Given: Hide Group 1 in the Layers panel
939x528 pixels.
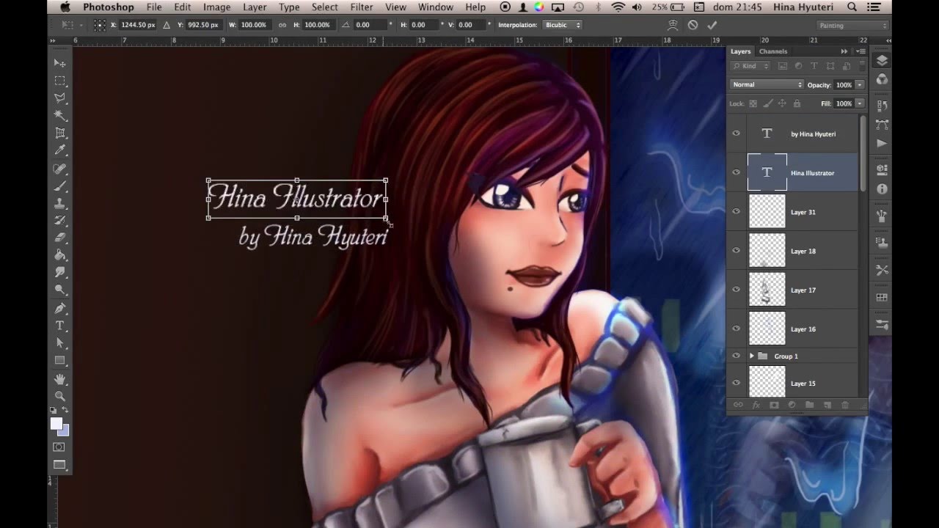Looking at the screenshot, I should pos(737,356).
